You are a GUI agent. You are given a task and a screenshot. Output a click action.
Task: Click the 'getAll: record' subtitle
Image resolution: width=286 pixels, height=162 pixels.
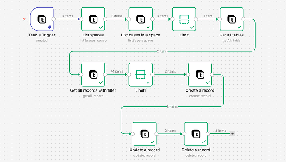pos(93,96)
